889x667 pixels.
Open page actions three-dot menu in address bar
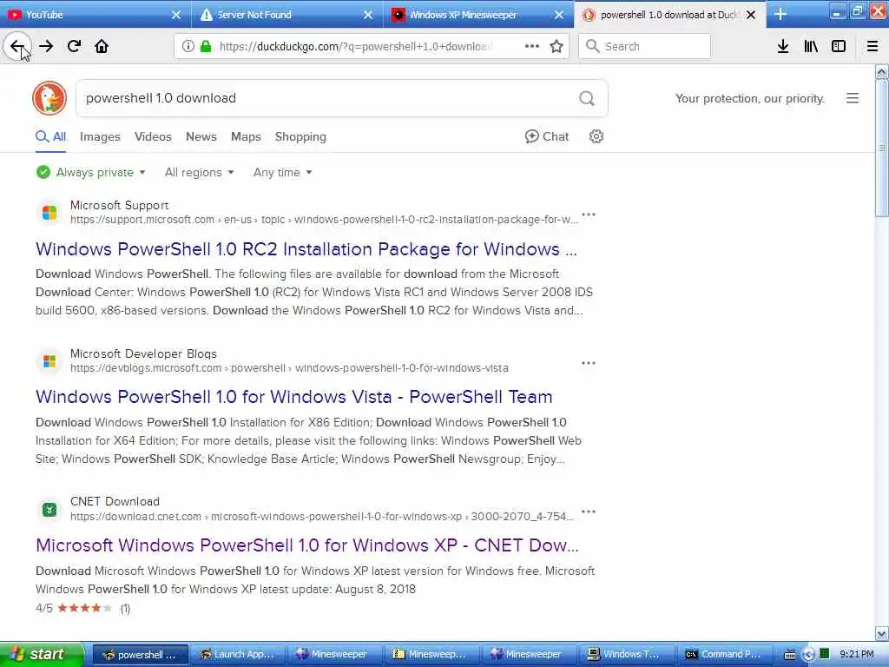pyautogui.click(x=532, y=46)
